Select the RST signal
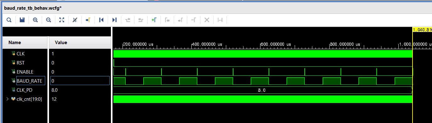Viewport: 432px width, 123px height. (x=20, y=63)
